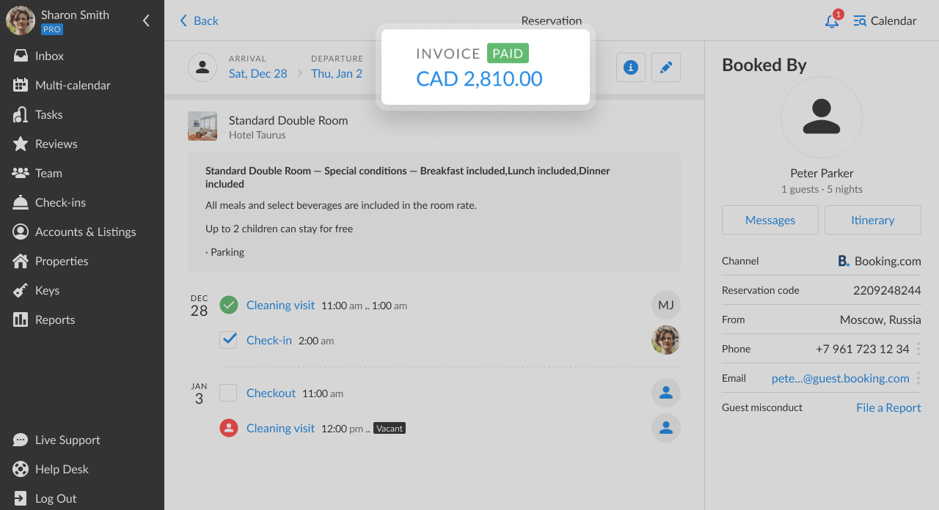Screen dimensions: 939x510
Task: Click the Vacant tag
Action: click(x=390, y=428)
